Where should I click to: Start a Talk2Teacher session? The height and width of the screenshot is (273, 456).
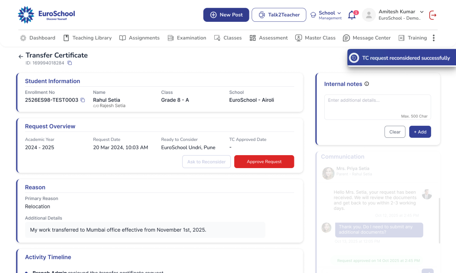pos(279,15)
